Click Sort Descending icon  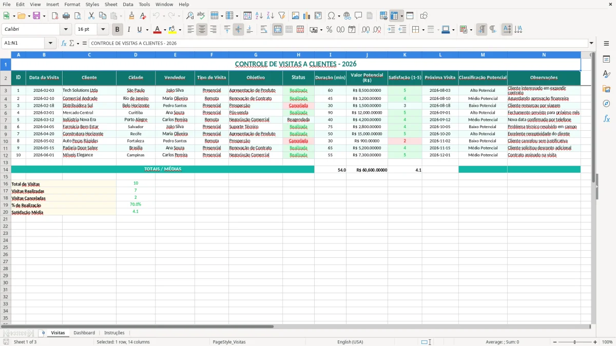click(x=271, y=16)
